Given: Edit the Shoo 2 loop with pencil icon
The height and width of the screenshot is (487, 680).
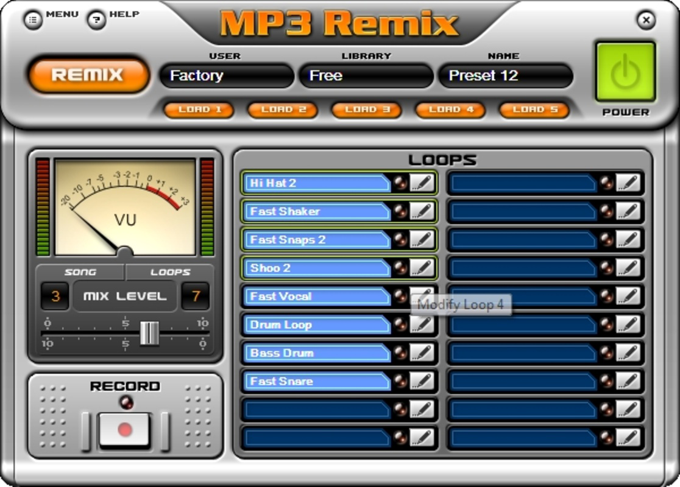Looking at the screenshot, I should (422, 268).
